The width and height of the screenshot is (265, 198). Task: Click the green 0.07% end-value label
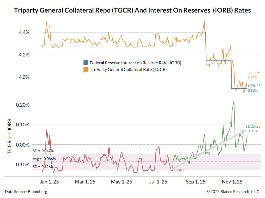pos(253,131)
